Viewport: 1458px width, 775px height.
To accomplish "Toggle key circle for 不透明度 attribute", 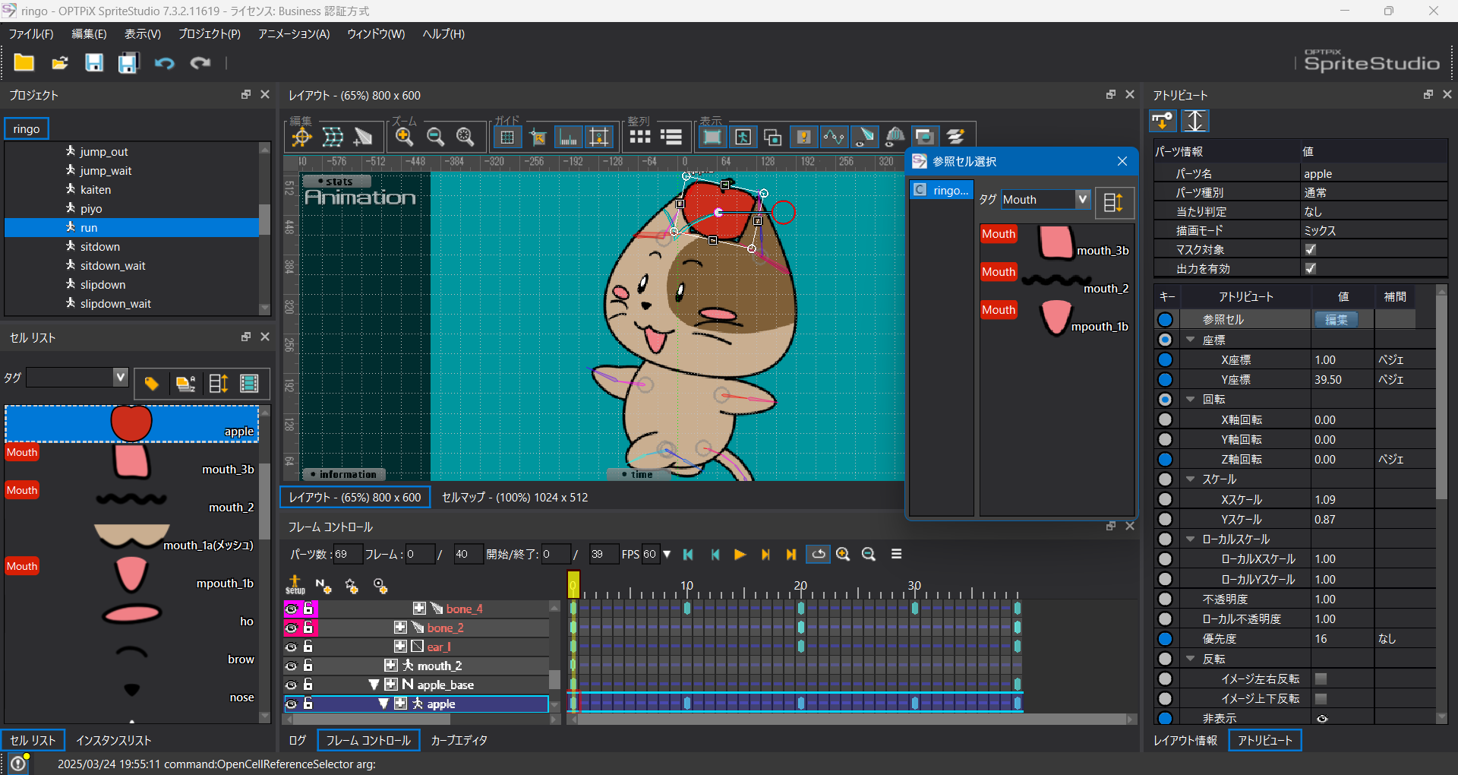I will click(1165, 599).
